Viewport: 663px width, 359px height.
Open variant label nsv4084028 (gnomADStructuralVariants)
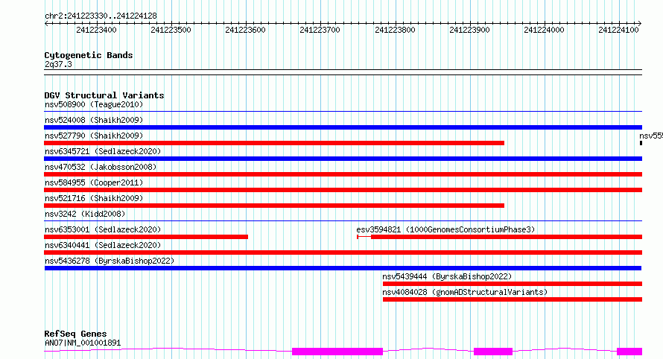pyautogui.click(x=465, y=292)
